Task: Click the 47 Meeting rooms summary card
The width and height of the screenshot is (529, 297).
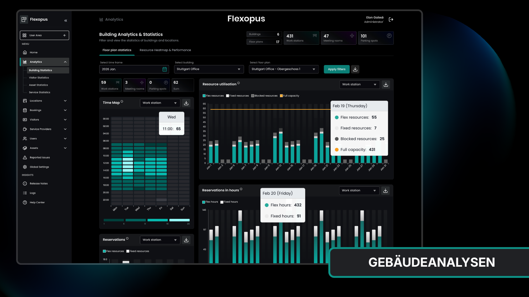Action: coord(339,38)
